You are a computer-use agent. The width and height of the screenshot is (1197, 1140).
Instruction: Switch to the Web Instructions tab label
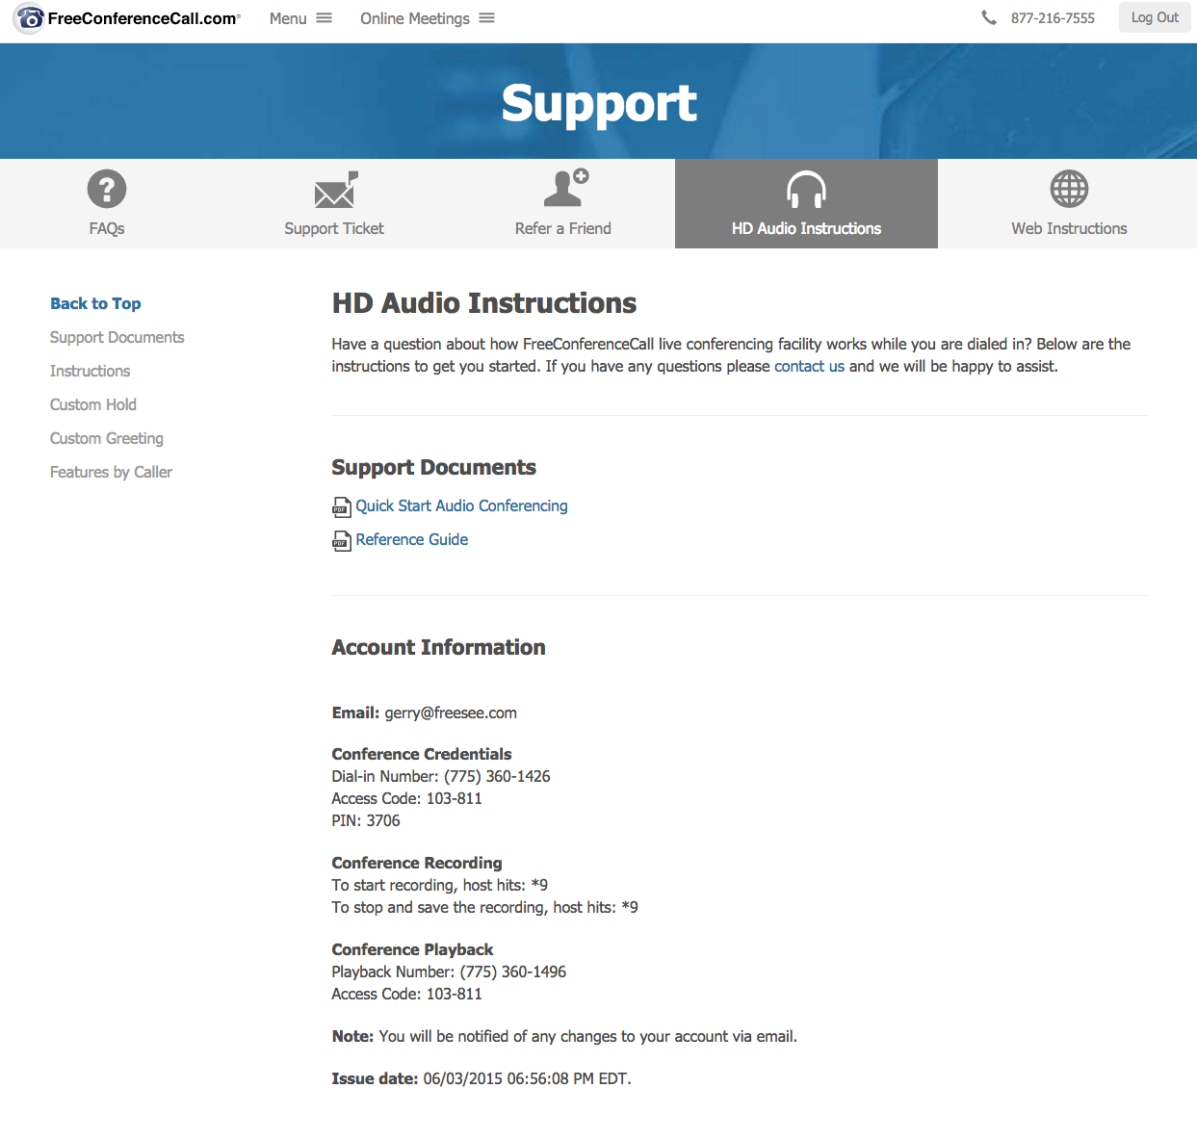pyautogui.click(x=1069, y=228)
